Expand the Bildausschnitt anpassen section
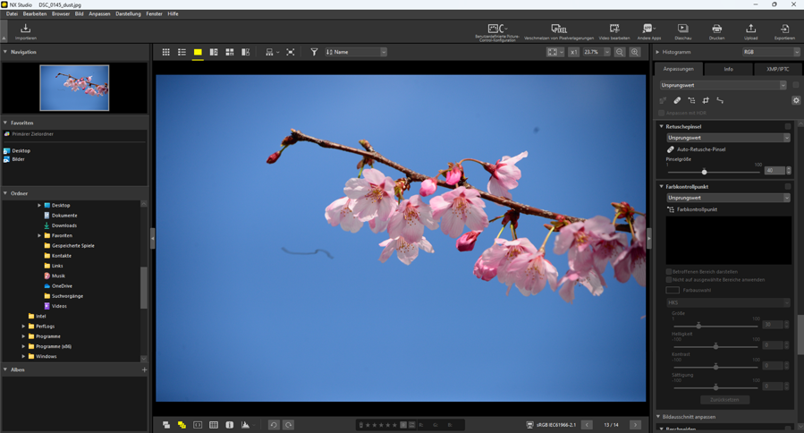This screenshot has width=804, height=433. (660, 417)
